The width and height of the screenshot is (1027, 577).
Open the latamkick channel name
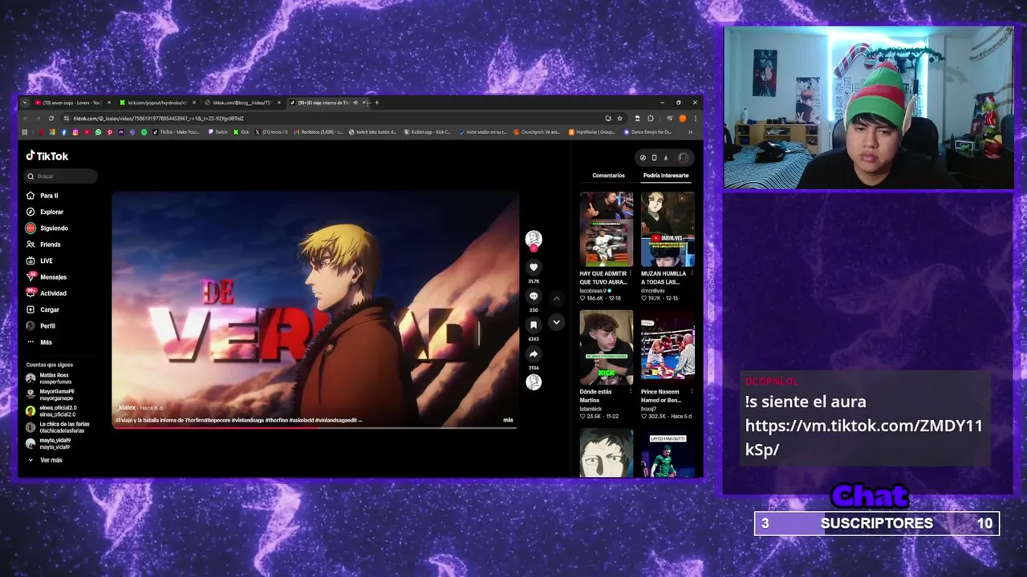tap(591, 409)
